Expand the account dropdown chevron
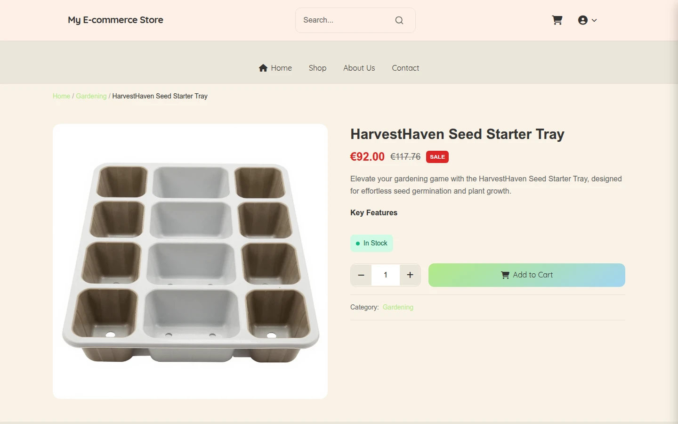 pos(594,20)
